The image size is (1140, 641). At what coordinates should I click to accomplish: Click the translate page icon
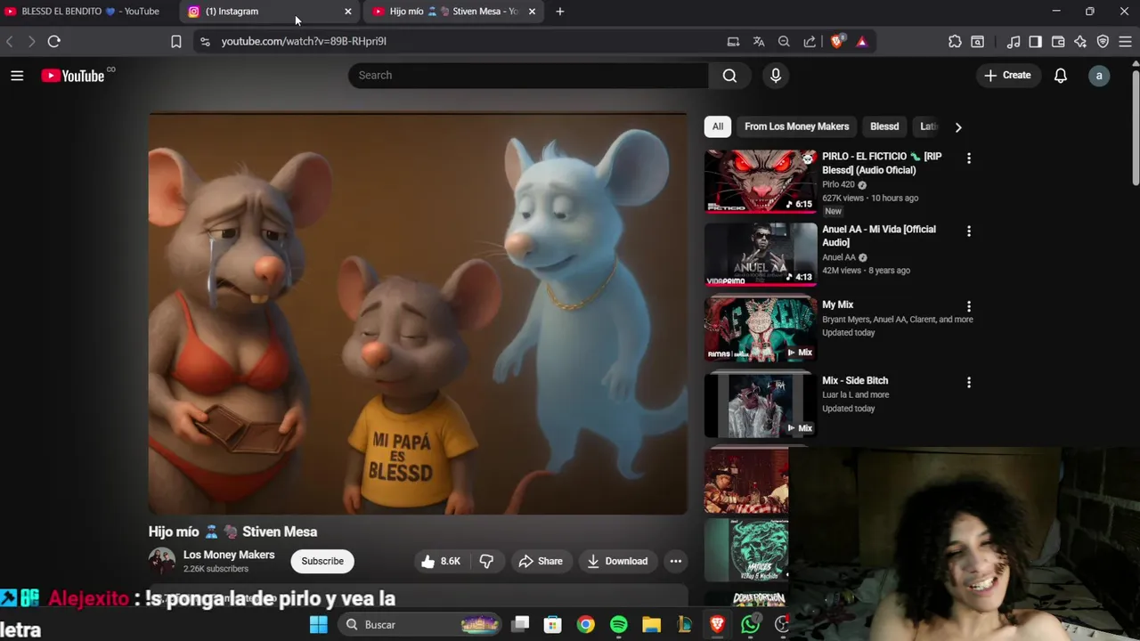(x=759, y=41)
